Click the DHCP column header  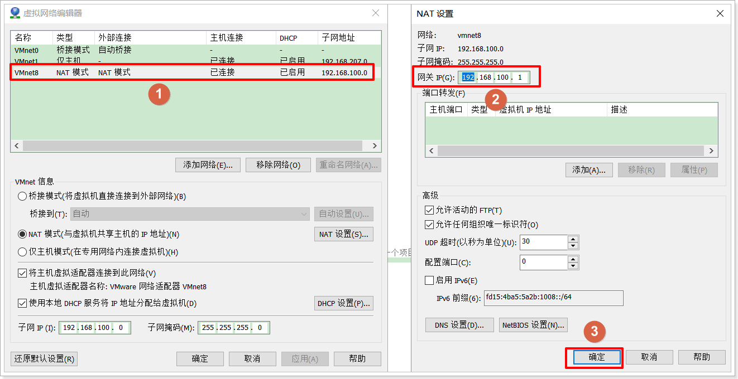296,38
